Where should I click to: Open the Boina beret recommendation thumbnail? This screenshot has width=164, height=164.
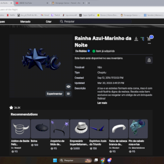[x=40, y=129]
